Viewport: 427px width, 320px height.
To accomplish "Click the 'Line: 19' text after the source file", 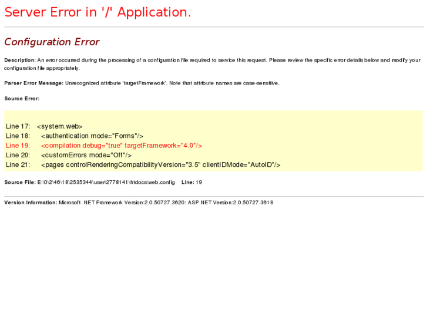I will pyautogui.click(x=191, y=183).
